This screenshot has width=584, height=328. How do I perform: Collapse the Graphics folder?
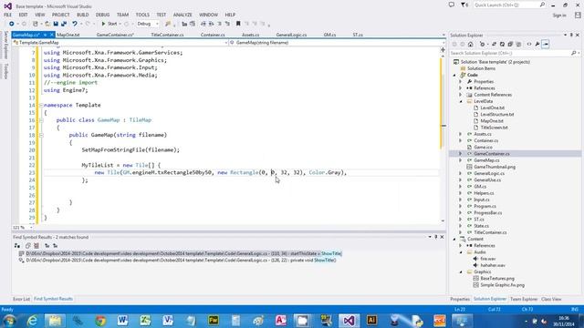tap(461, 272)
